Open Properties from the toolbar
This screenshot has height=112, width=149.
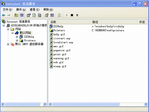[x=29, y=15]
